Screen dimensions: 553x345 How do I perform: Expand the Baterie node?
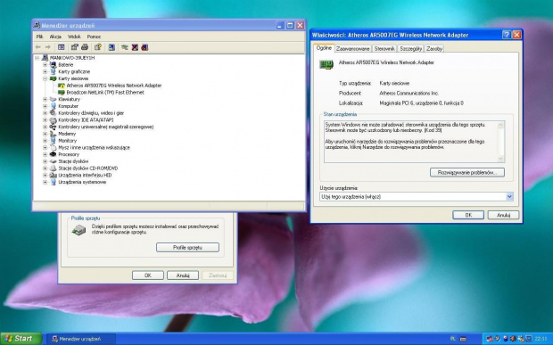(45, 65)
